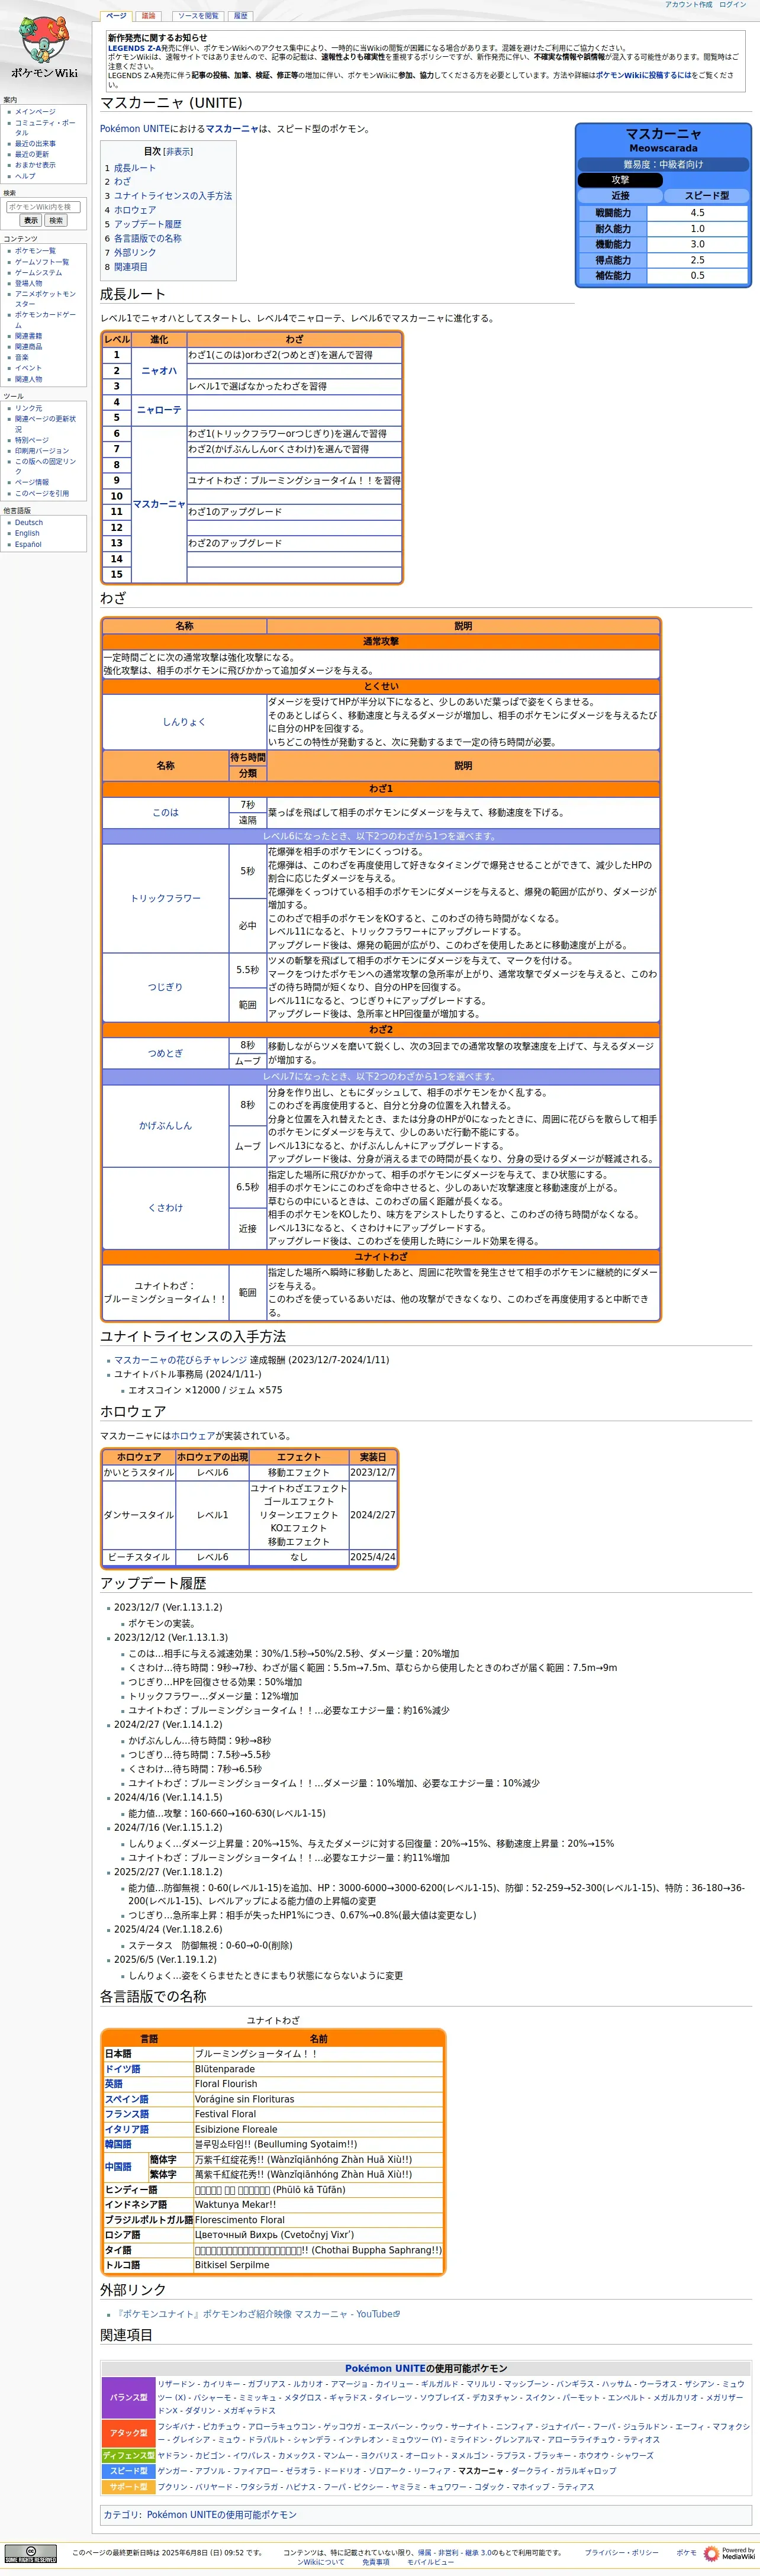Open プクリン in サポート型 navbox row
The image size is (760, 2576).
pyautogui.click(x=172, y=2487)
